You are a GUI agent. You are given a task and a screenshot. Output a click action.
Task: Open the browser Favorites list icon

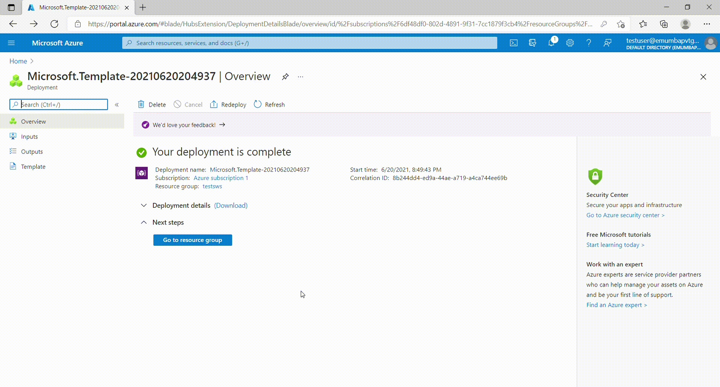(643, 24)
